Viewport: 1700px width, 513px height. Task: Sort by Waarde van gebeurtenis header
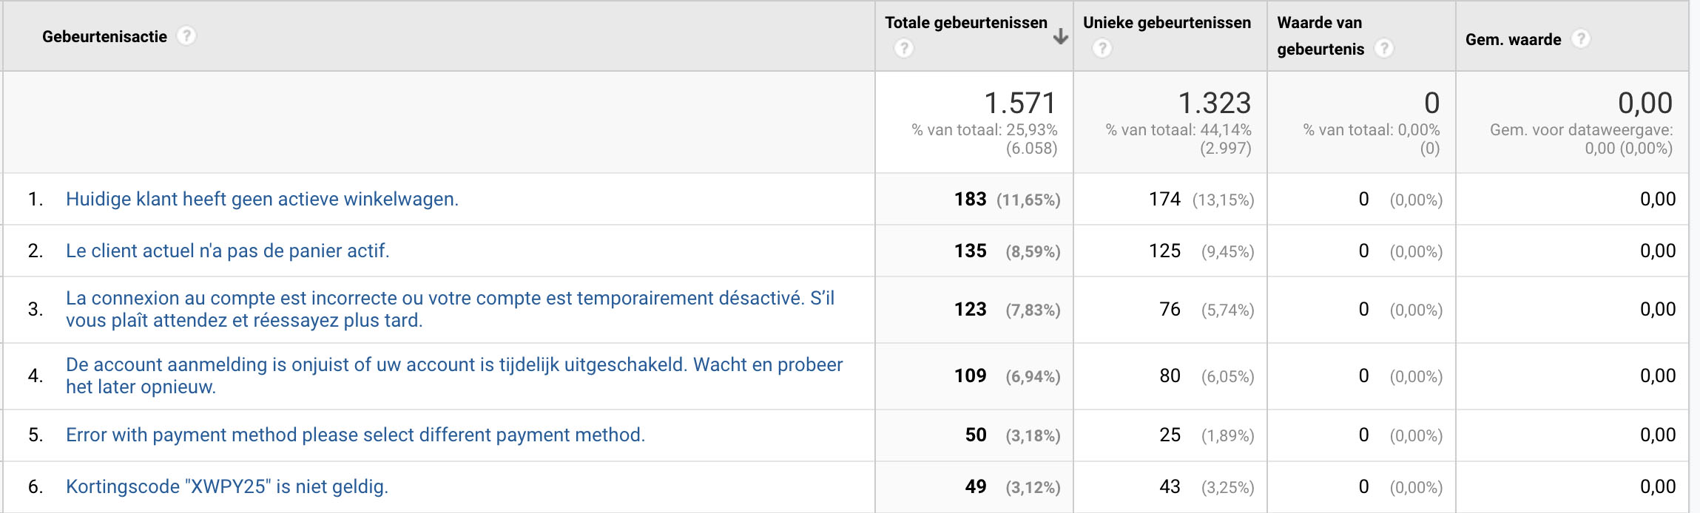1320,36
